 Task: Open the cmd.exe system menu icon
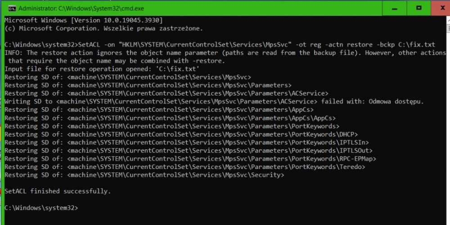coord(12,8)
